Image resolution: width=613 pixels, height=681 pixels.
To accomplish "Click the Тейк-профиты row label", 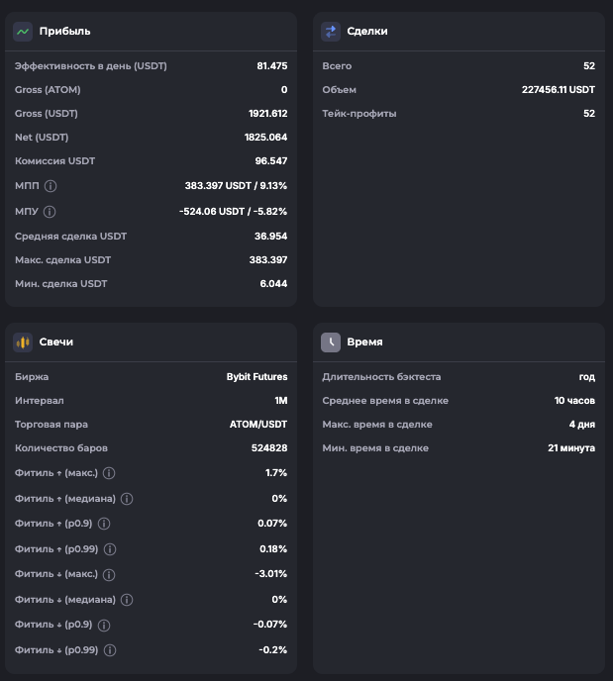I will coord(359,114).
